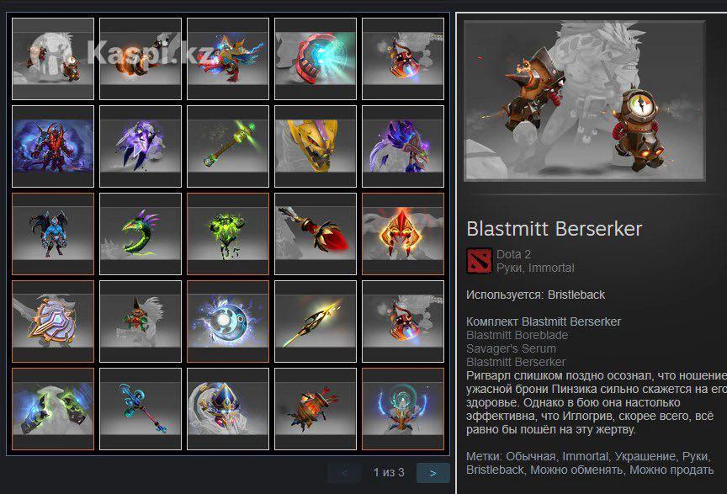Select the green glowing mace item
Viewport: 727px width, 494px height.
tap(228, 146)
